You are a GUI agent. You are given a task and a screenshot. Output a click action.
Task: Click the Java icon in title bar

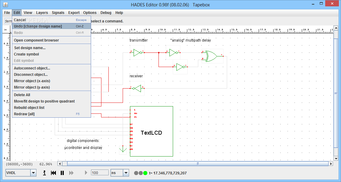5,4
